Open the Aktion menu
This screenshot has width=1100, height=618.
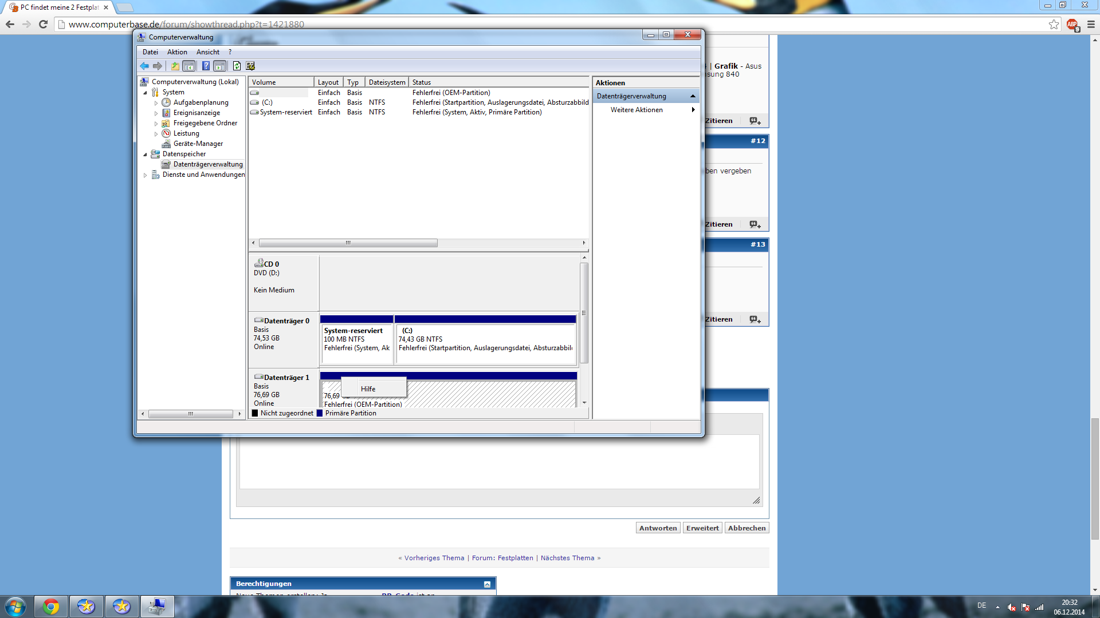coord(177,52)
